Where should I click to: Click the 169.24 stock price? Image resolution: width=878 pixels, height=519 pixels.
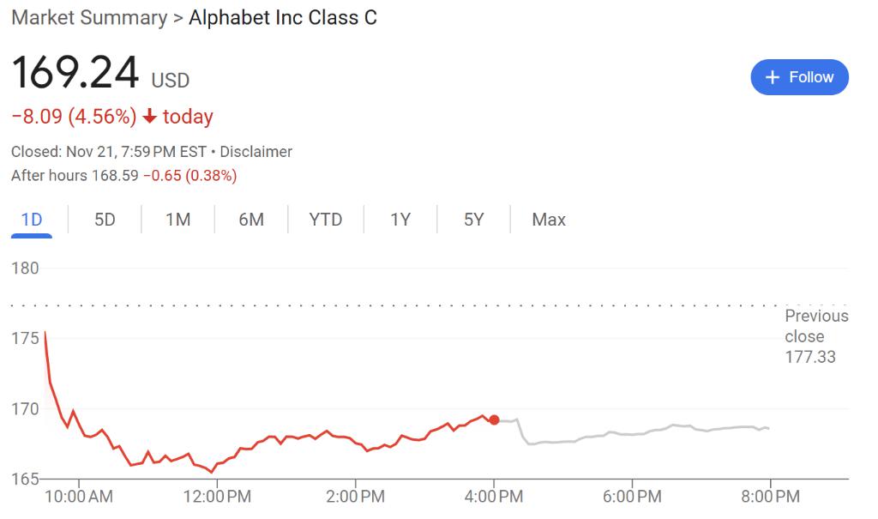pyautogui.click(x=75, y=73)
